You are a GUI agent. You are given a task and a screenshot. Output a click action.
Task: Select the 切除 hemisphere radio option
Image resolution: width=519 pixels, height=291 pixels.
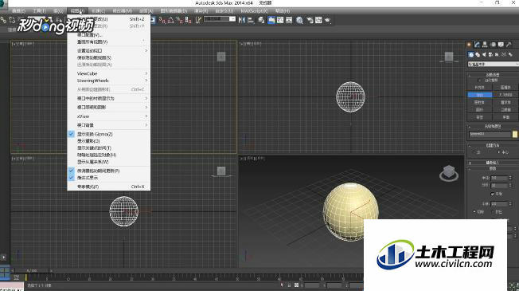tap(474, 211)
